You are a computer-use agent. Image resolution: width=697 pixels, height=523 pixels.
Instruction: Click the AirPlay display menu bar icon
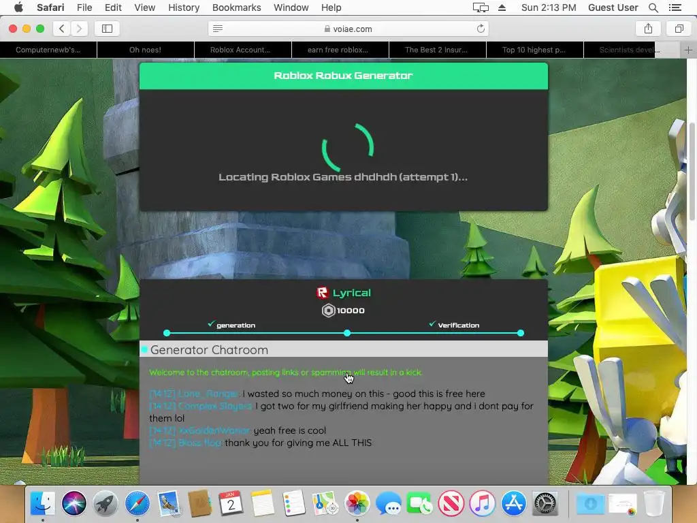[x=481, y=7]
